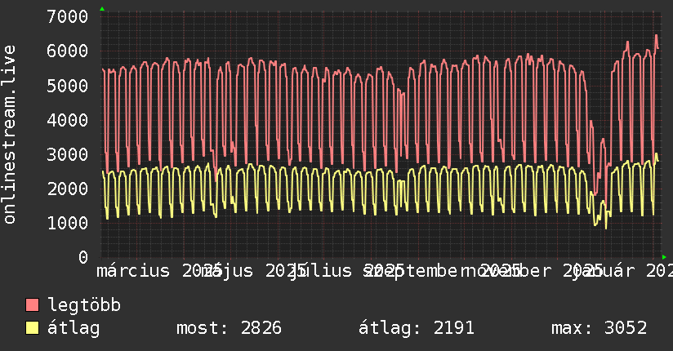This screenshot has height=351, width=673.
Task: Click the legtöbb legend label
Action: (84, 305)
